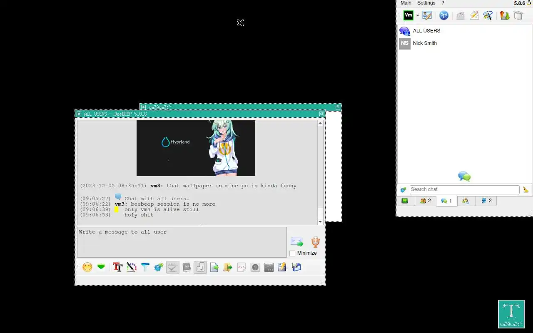Open the smiley emoticon picker
533x333 pixels.
point(87,267)
